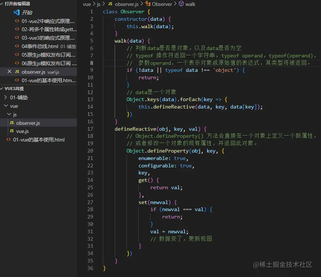Click HTML icon of 03-vue3的响应式原理 entry
Screen dimensions: 321x277
(x=17, y=38)
